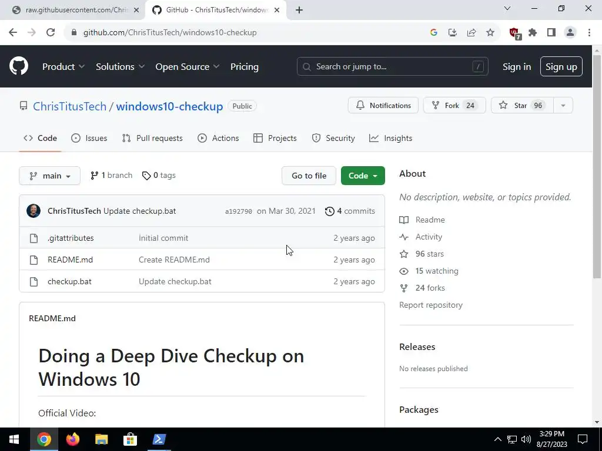The image size is (602, 451).
Task: Open a new browser tab
Action: click(299, 10)
